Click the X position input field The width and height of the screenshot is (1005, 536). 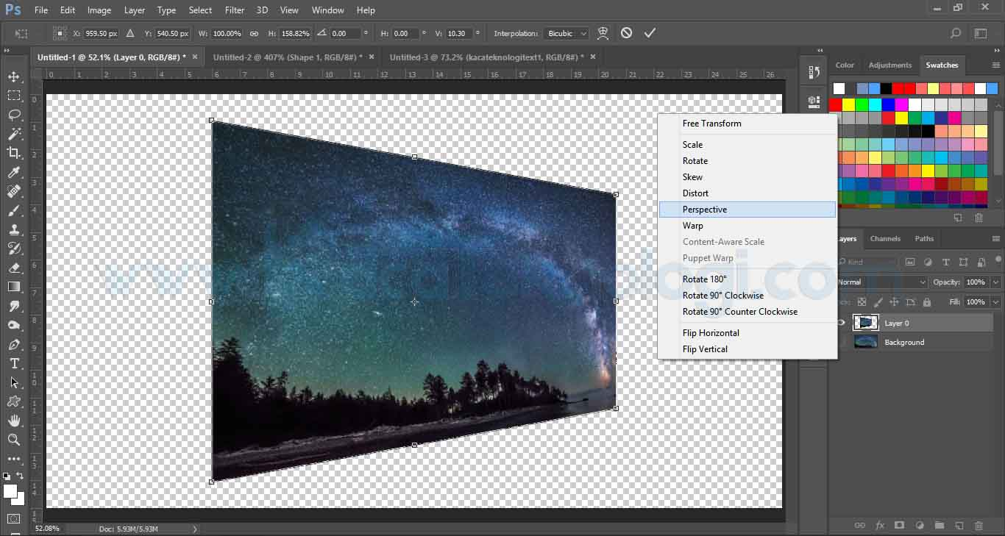click(101, 33)
